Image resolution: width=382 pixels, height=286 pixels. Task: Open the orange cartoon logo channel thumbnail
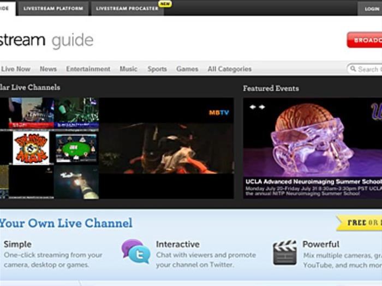tap(31, 148)
